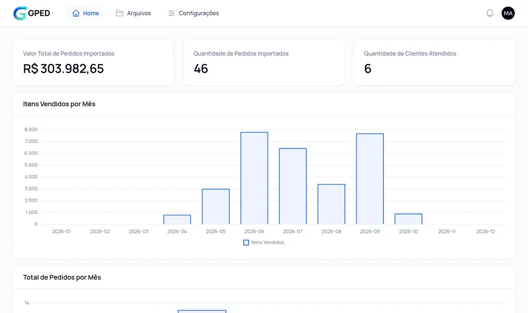
Task: Click the 46 imported orders value
Action: pyautogui.click(x=201, y=69)
